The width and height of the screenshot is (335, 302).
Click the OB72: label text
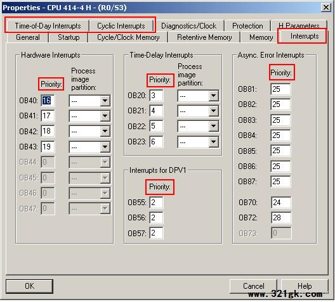(248, 218)
